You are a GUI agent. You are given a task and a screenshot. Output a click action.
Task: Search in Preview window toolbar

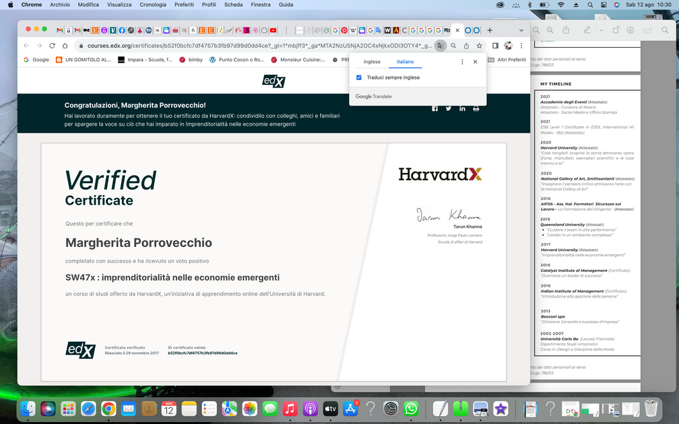(665, 30)
